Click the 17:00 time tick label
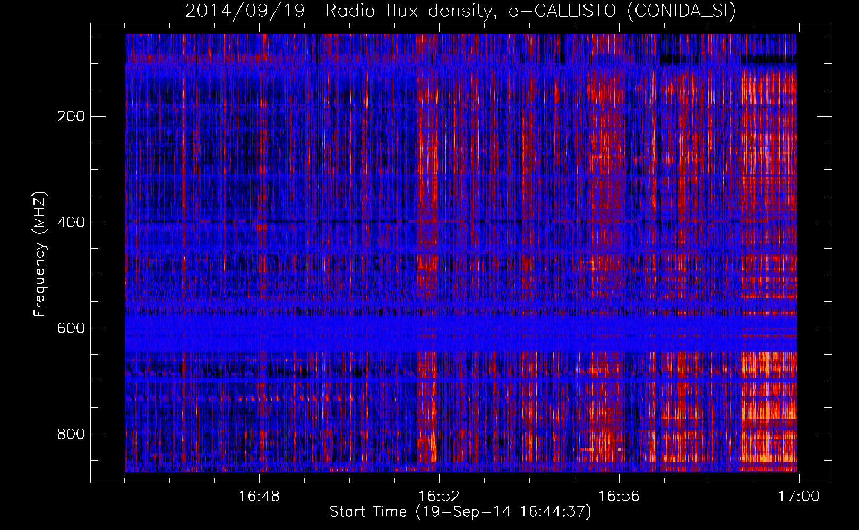Screen dimensions: 859x530 pos(799,497)
